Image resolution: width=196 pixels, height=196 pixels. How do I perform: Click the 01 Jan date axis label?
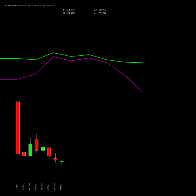[23, 187]
